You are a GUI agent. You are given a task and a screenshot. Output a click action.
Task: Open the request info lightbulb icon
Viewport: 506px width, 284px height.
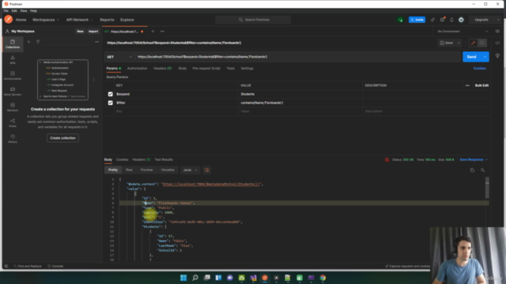[497, 56]
